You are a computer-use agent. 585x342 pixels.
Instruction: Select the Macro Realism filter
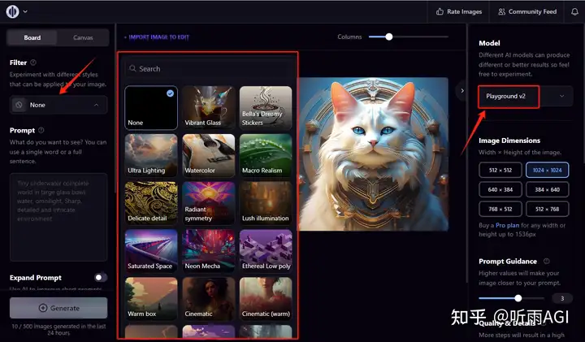pyautogui.click(x=266, y=155)
